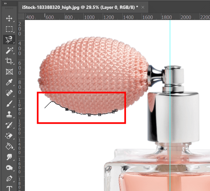Select the Eyedropper tool
Image resolution: width=210 pixels, height=191 pixels.
coord(9,82)
